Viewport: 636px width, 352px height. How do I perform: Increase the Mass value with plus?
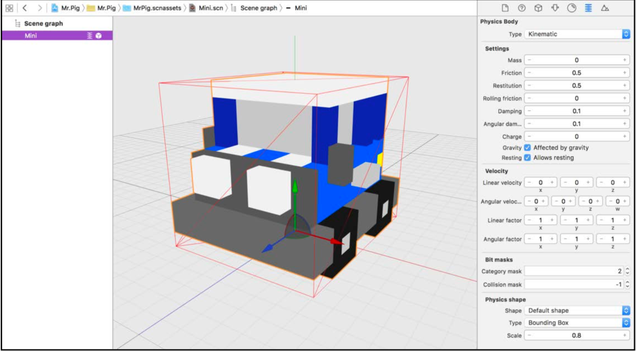click(x=625, y=60)
